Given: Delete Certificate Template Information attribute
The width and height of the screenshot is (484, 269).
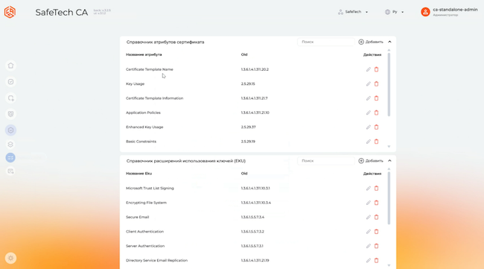Looking at the screenshot, I should click(x=376, y=98).
